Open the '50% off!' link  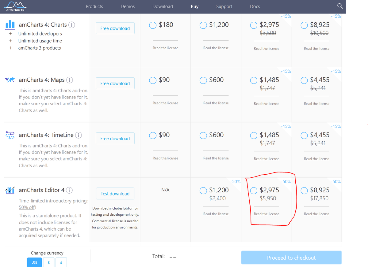tap(27, 207)
